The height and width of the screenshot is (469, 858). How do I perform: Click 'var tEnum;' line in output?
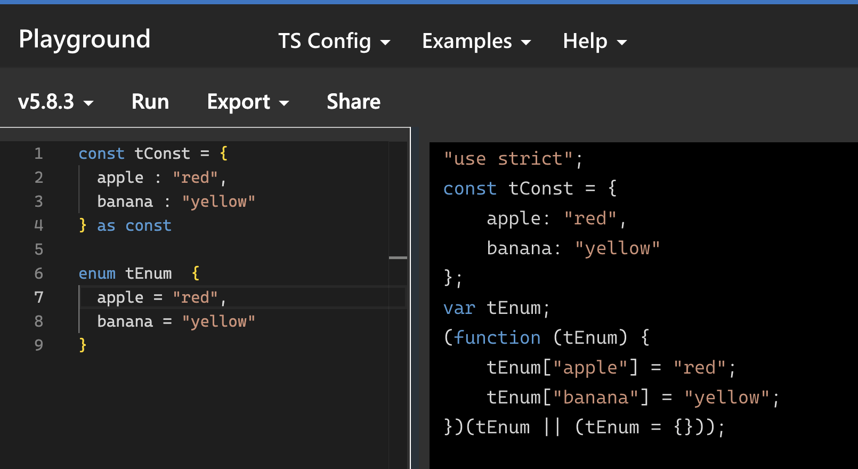point(496,308)
